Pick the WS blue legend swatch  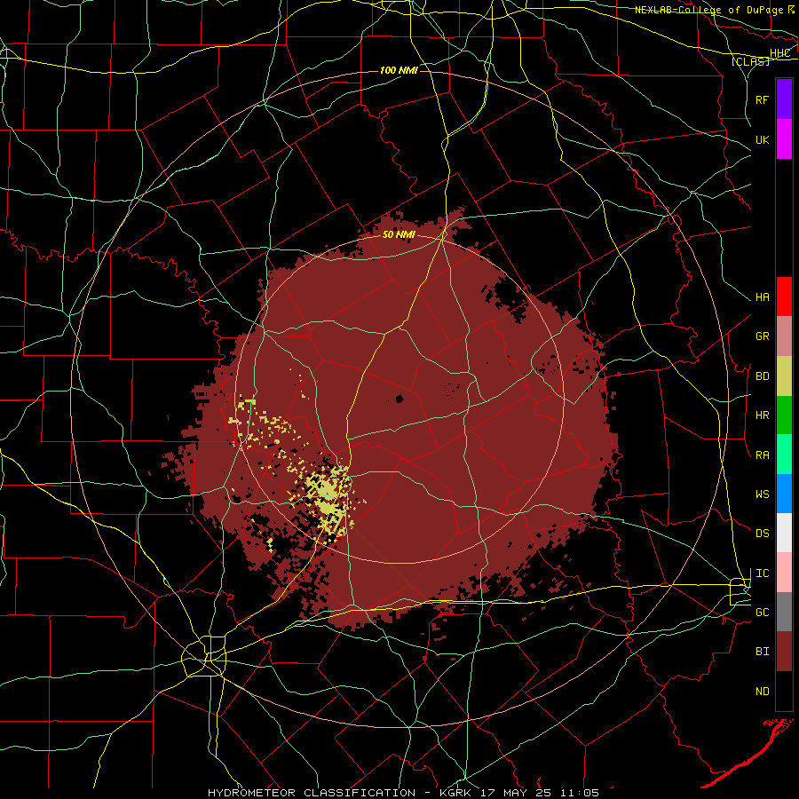[784, 494]
